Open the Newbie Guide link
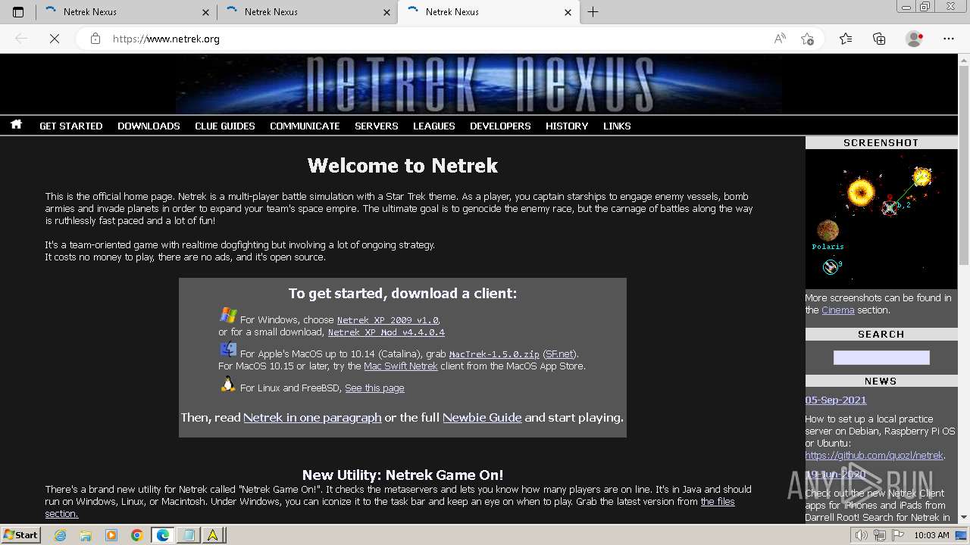The image size is (970, 545). 482,417
